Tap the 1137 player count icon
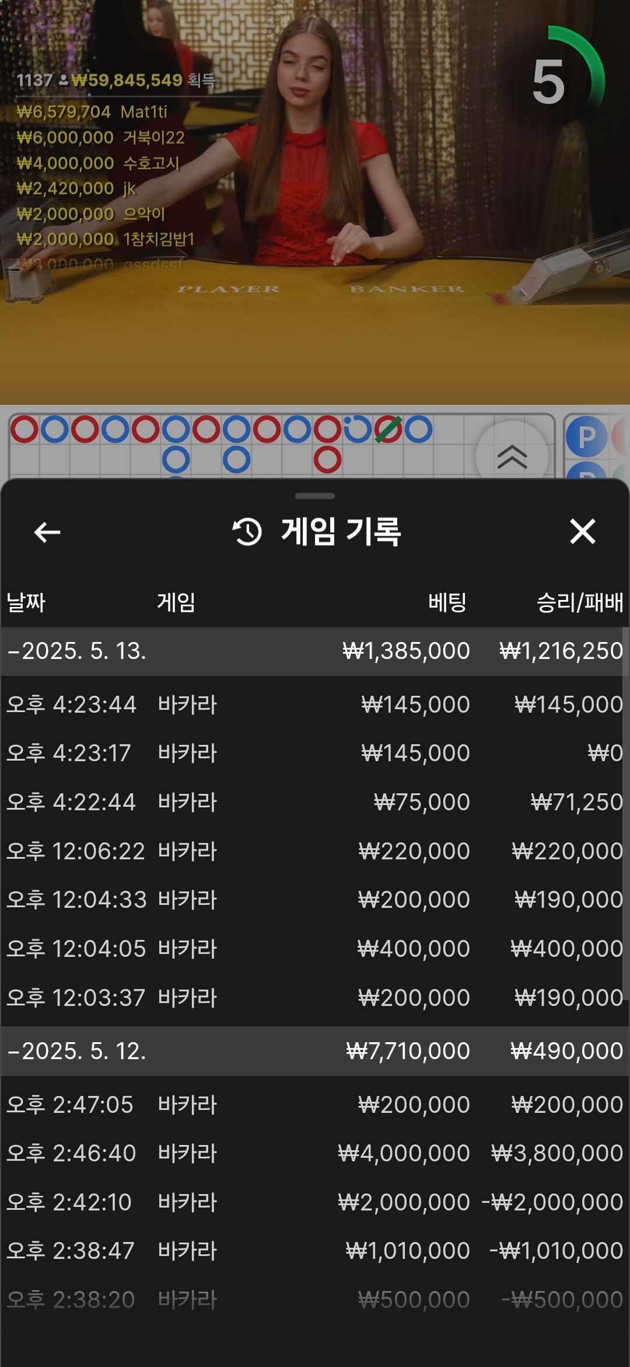Image resolution: width=630 pixels, height=1367 pixels. 64,80
